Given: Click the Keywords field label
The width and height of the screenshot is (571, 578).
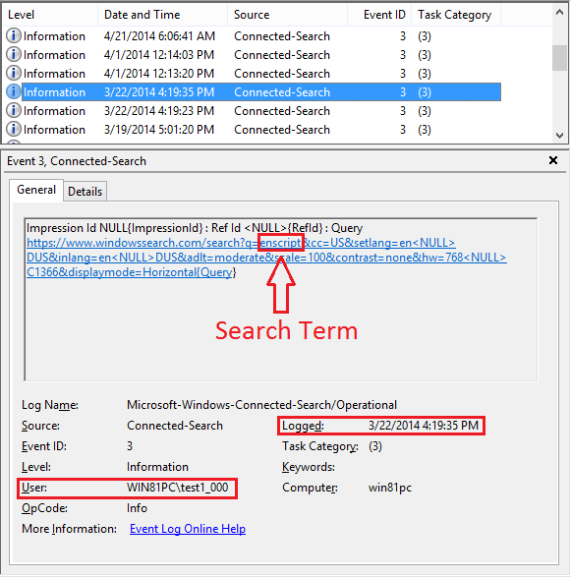Looking at the screenshot, I should tap(309, 467).
